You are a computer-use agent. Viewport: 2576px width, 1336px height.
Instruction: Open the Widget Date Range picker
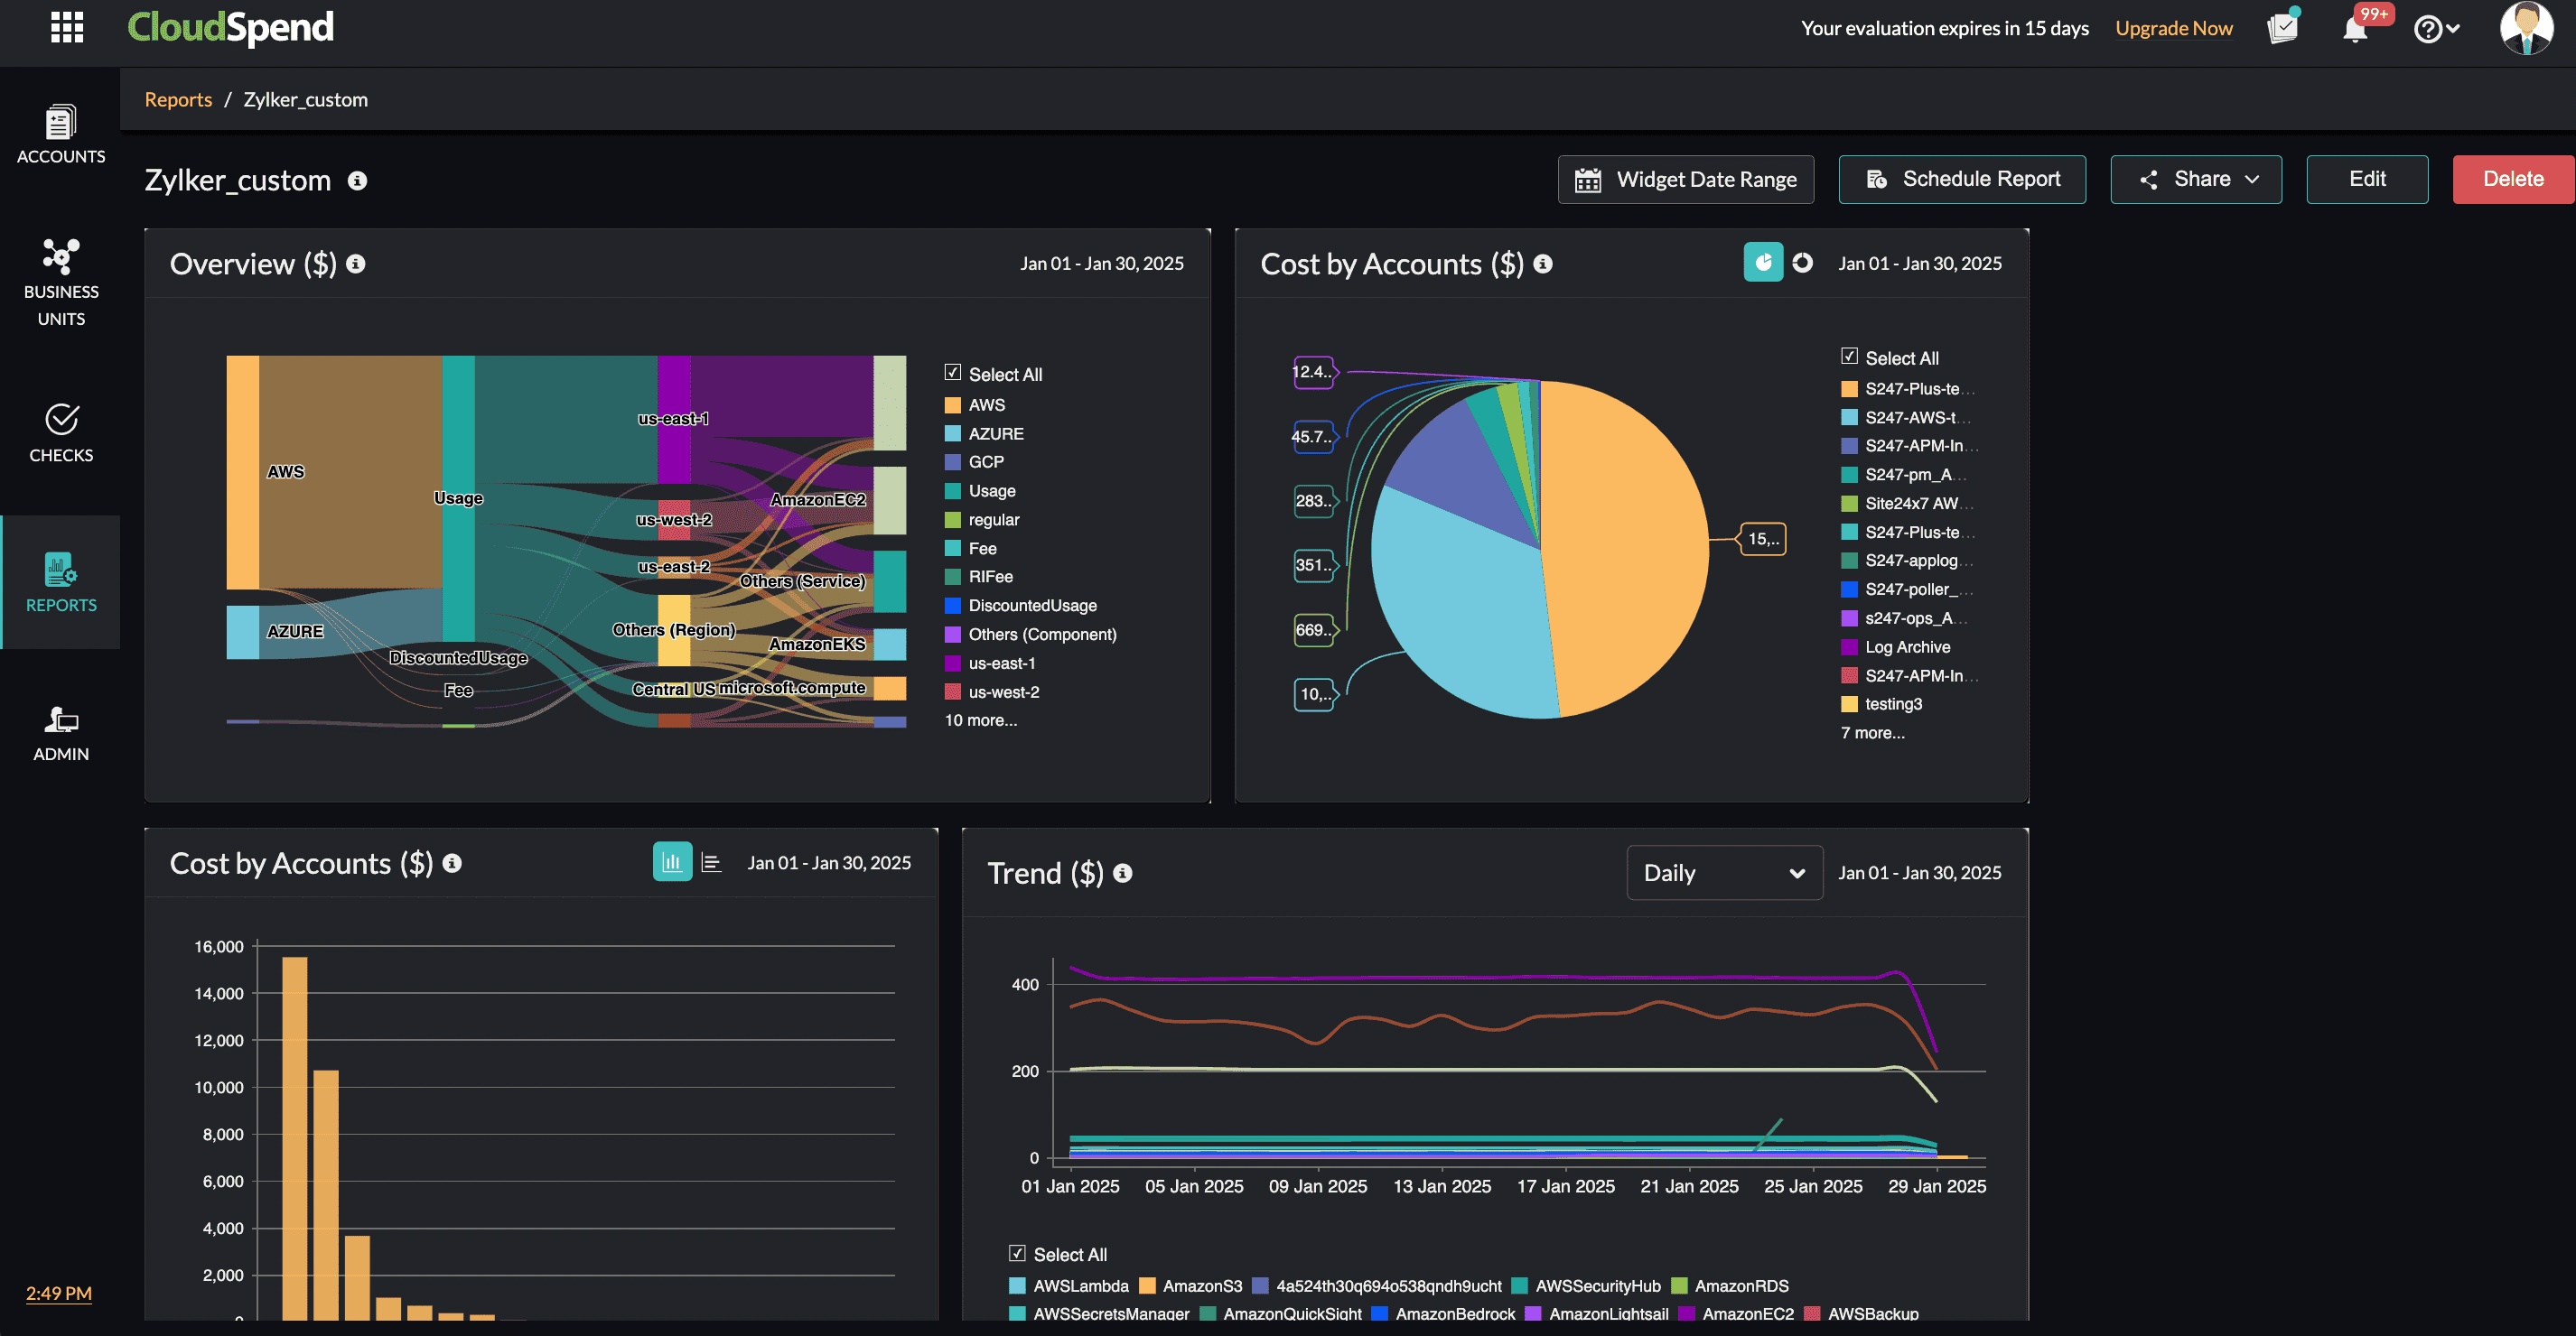click(1686, 179)
